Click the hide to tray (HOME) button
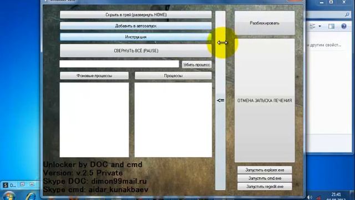Viewport: 355px width, 200px height. [x=136, y=15]
